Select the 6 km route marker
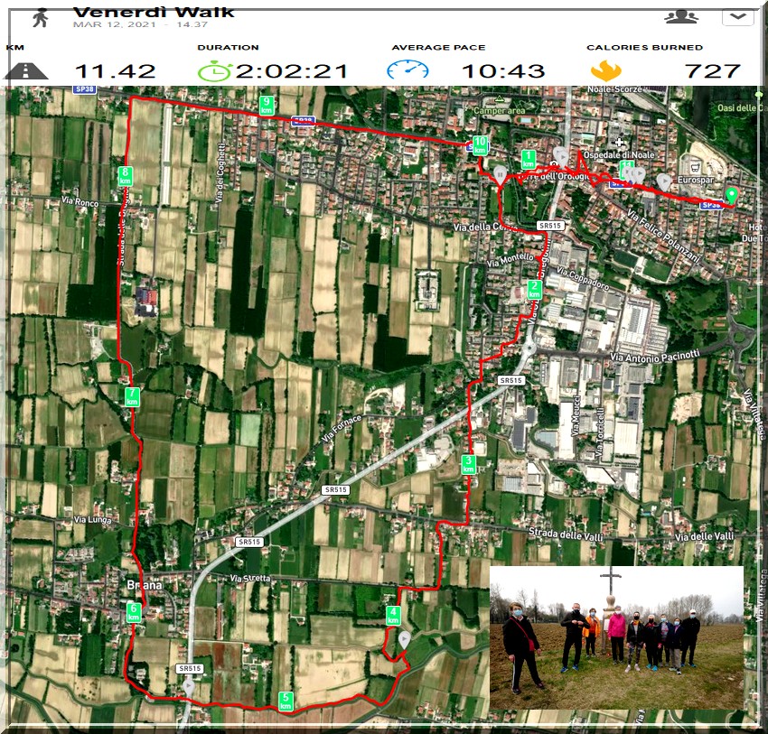This screenshot has width=768, height=734. [x=133, y=612]
